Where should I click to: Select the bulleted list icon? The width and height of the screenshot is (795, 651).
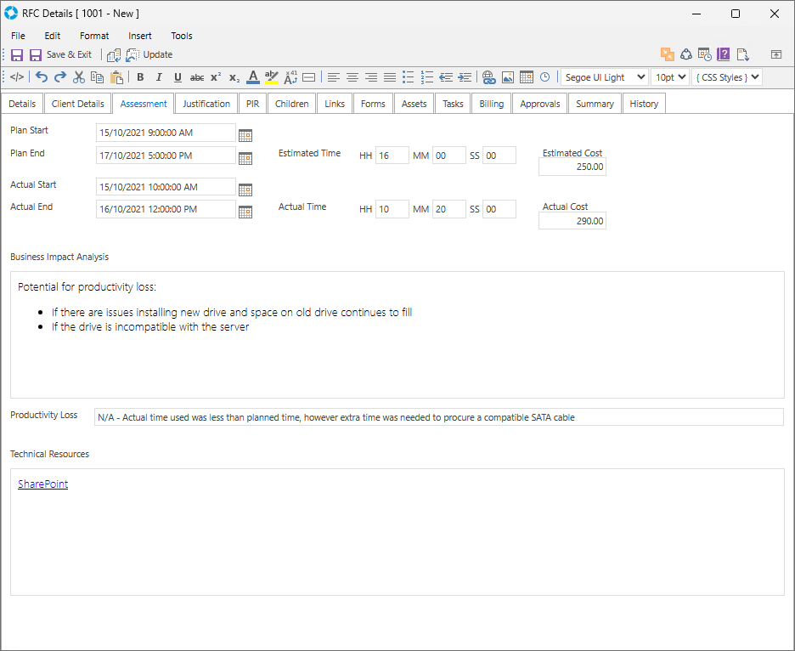point(409,77)
